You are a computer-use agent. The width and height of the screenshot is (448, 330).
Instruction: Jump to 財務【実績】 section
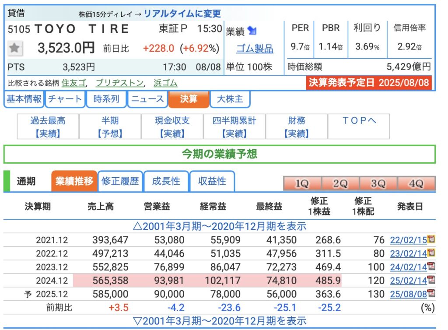tap(297, 126)
